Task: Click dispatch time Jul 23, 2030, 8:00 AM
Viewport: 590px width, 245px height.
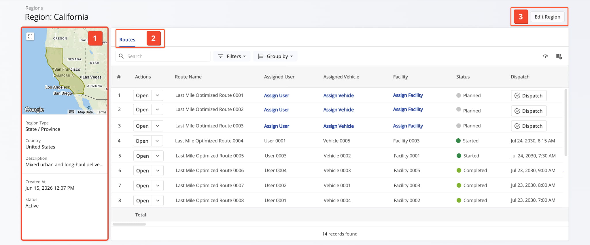Action: [x=533, y=185]
